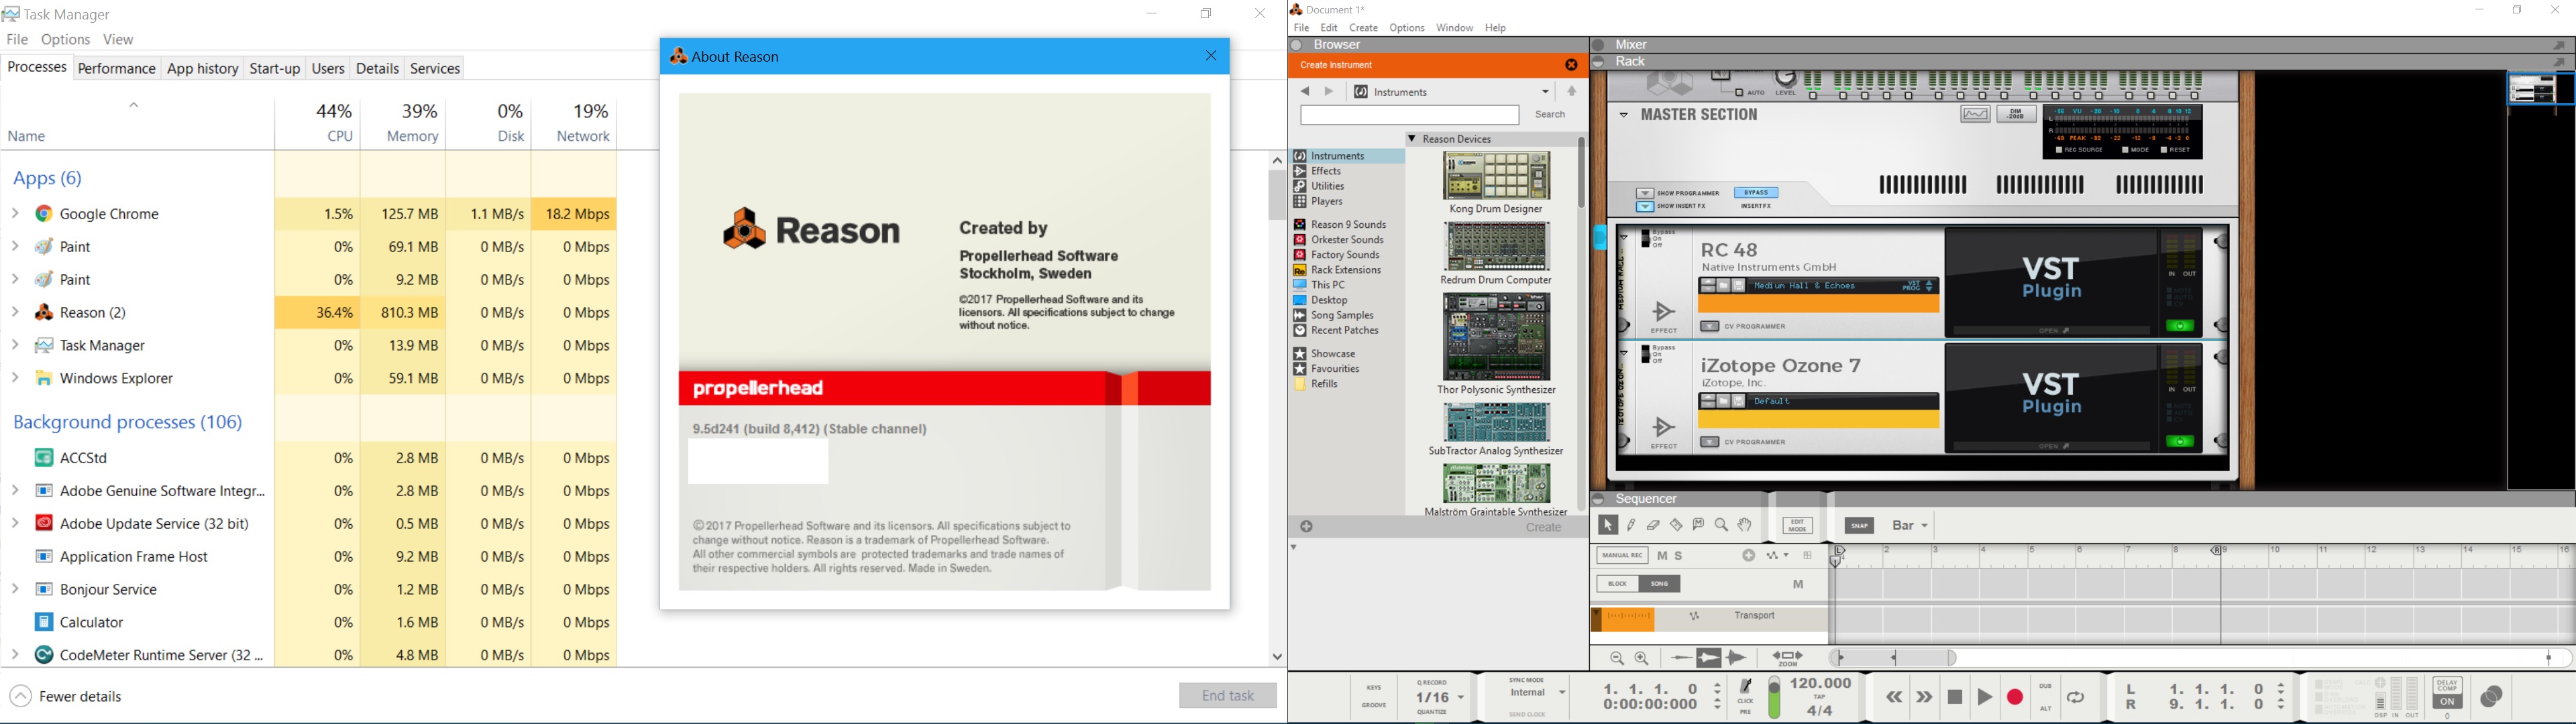The width and height of the screenshot is (2576, 724).
Task: Open the Edit menu in Reason
Action: point(1329,28)
